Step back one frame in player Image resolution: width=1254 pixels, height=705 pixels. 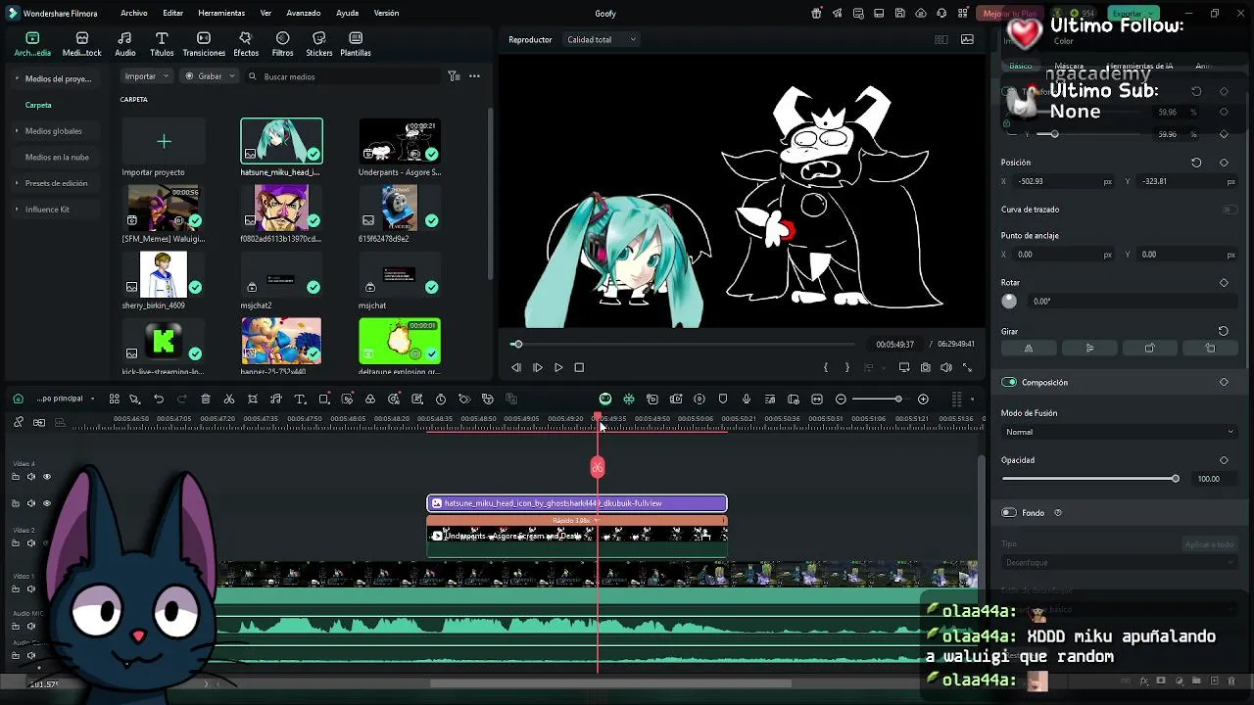pyautogui.click(x=516, y=367)
